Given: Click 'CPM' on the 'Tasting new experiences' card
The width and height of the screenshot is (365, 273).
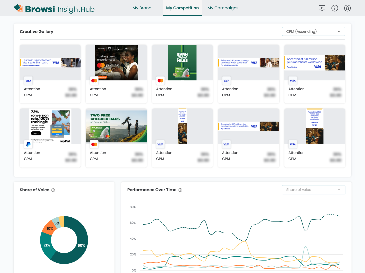Looking at the screenshot, I should 94,95.
